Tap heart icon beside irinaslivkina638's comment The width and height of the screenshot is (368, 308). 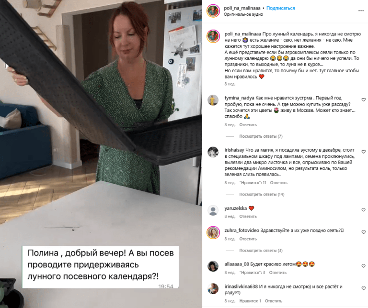(364, 288)
